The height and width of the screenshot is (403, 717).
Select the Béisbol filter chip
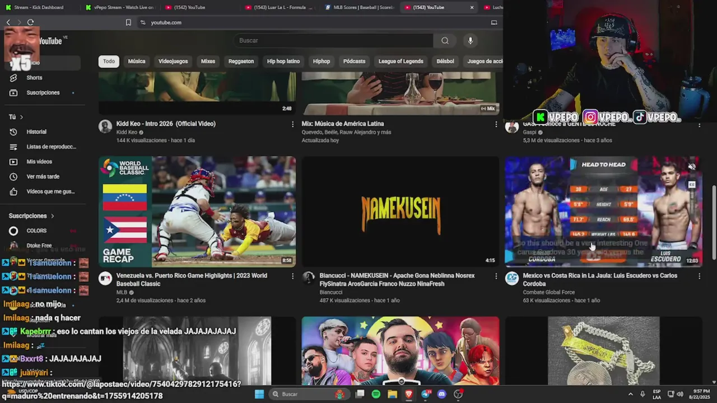[x=445, y=61]
